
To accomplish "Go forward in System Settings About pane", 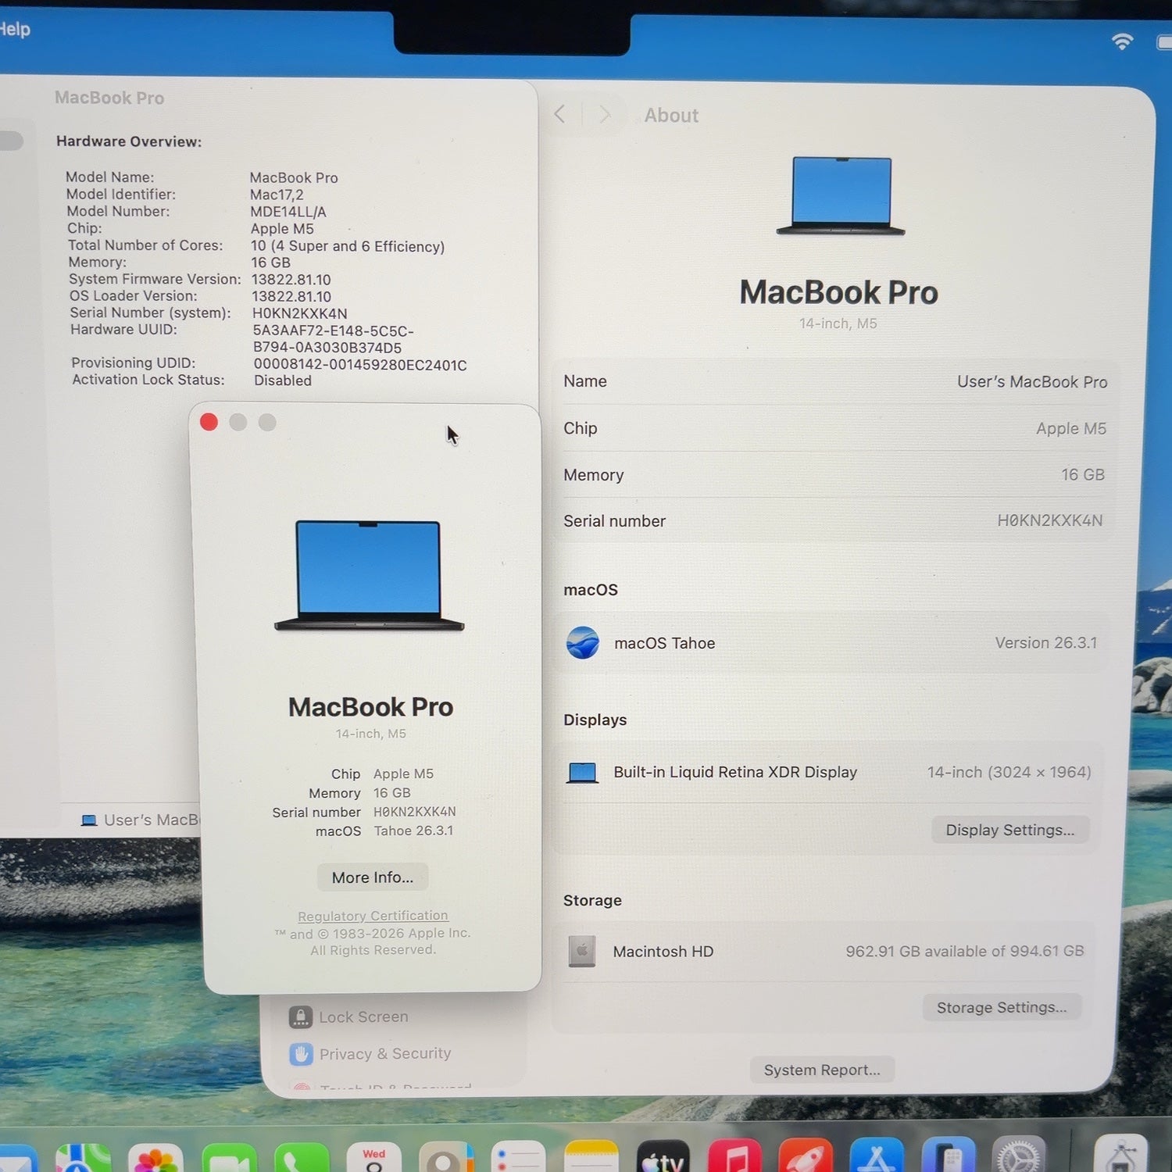I will tap(604, 115).
